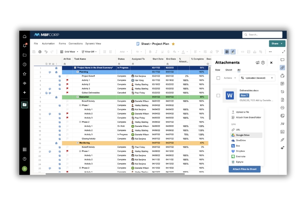The height and width of the screenshot is (204, 306).
Task: Open the Uploaded (newest) sort dropdown
Action: click(257, 78)
